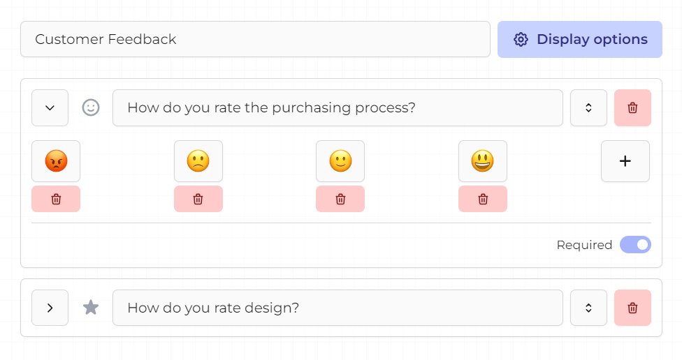Viewport: 682px width, 360px height.
Task: Delete the frowning face emoji option
Action: (198, 199)
